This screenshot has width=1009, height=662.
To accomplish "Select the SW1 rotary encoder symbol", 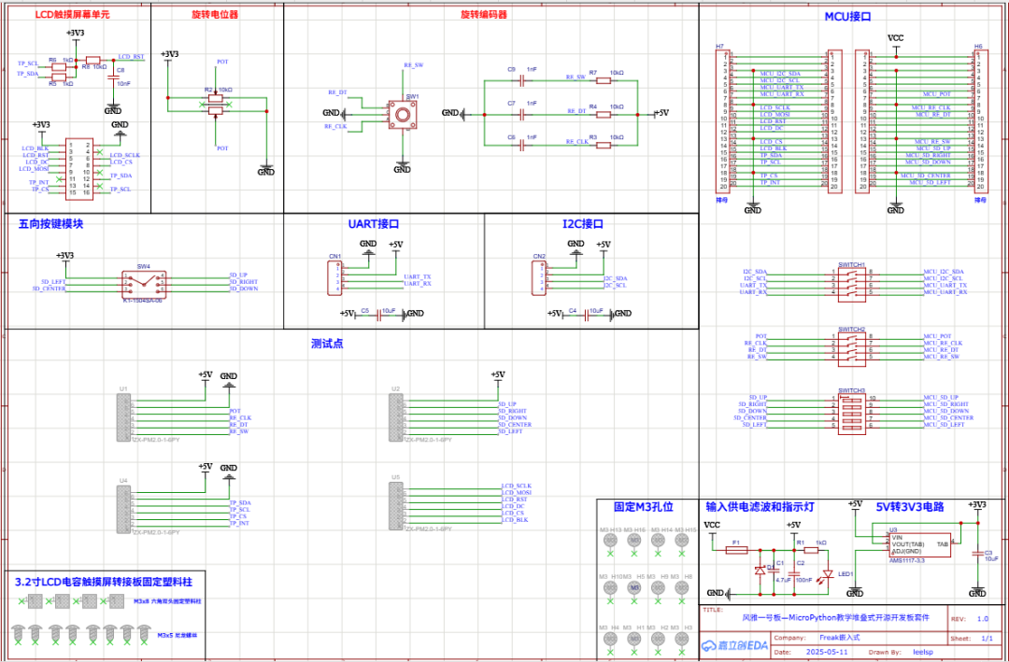I will coord(403,114).
